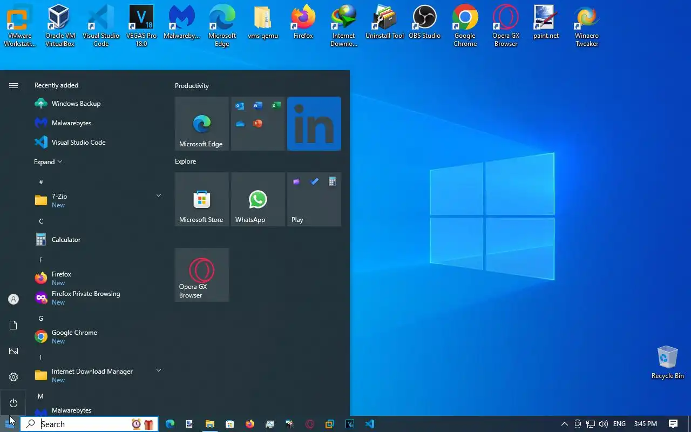Open Outlook in the Office tile folder
Image resolution: width=691 pixels, height=432 pixels.
(x=240, y=106)
